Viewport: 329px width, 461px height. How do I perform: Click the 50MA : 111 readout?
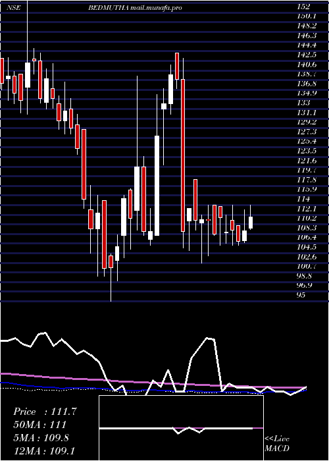coord(39,425)
